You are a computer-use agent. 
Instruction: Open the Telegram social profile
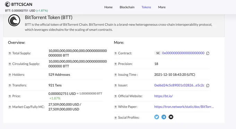coord(164,117)
